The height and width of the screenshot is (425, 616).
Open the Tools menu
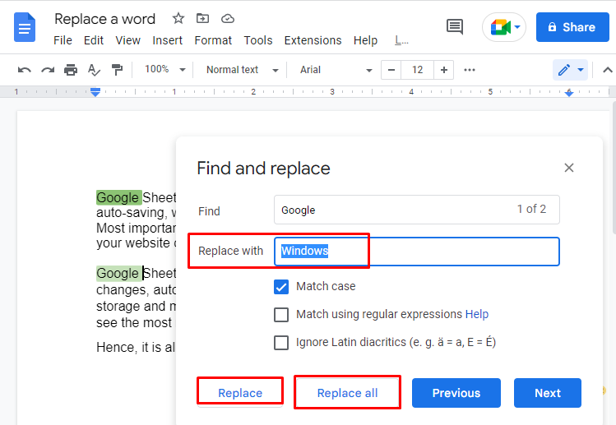click(258, 40)
